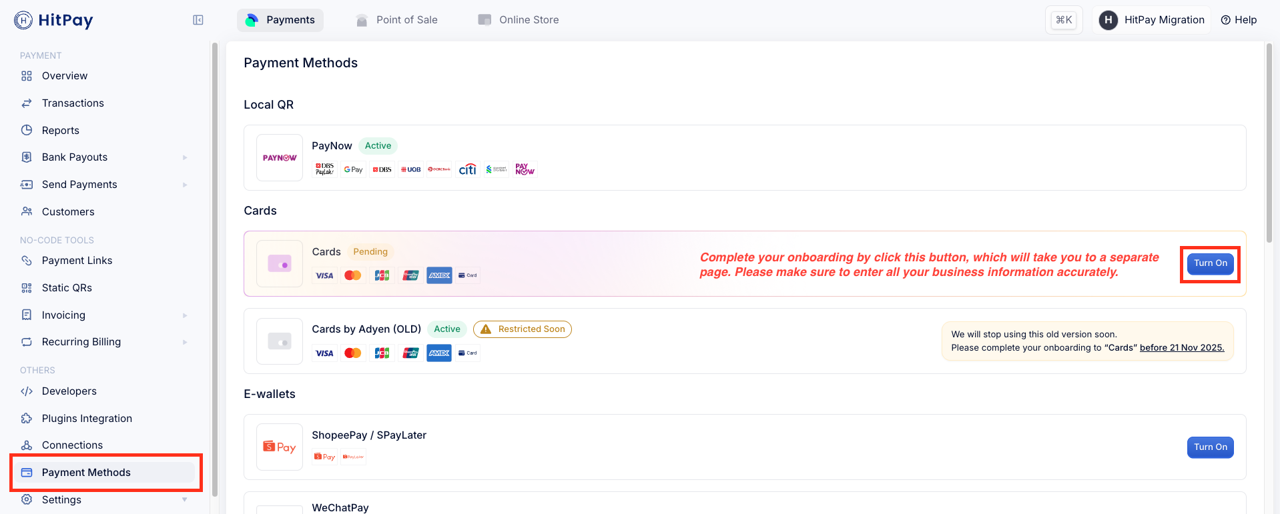Click the Recurring Billing loop icon
1280x514 pixels.
click(27, 342)
